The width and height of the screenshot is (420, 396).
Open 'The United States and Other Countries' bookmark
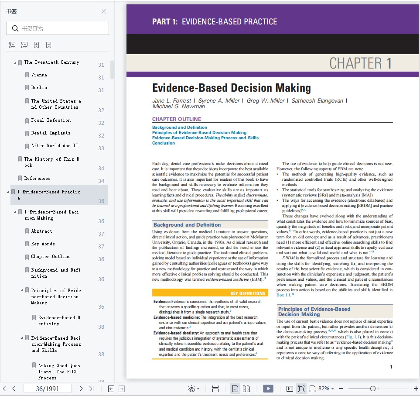tap(56, 104)
